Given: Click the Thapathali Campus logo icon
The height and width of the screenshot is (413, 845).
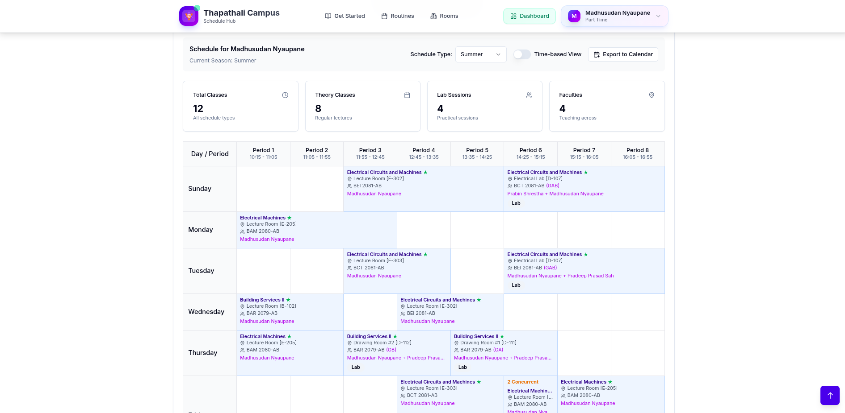Looking at the screenshot, I should click(189, 16).
